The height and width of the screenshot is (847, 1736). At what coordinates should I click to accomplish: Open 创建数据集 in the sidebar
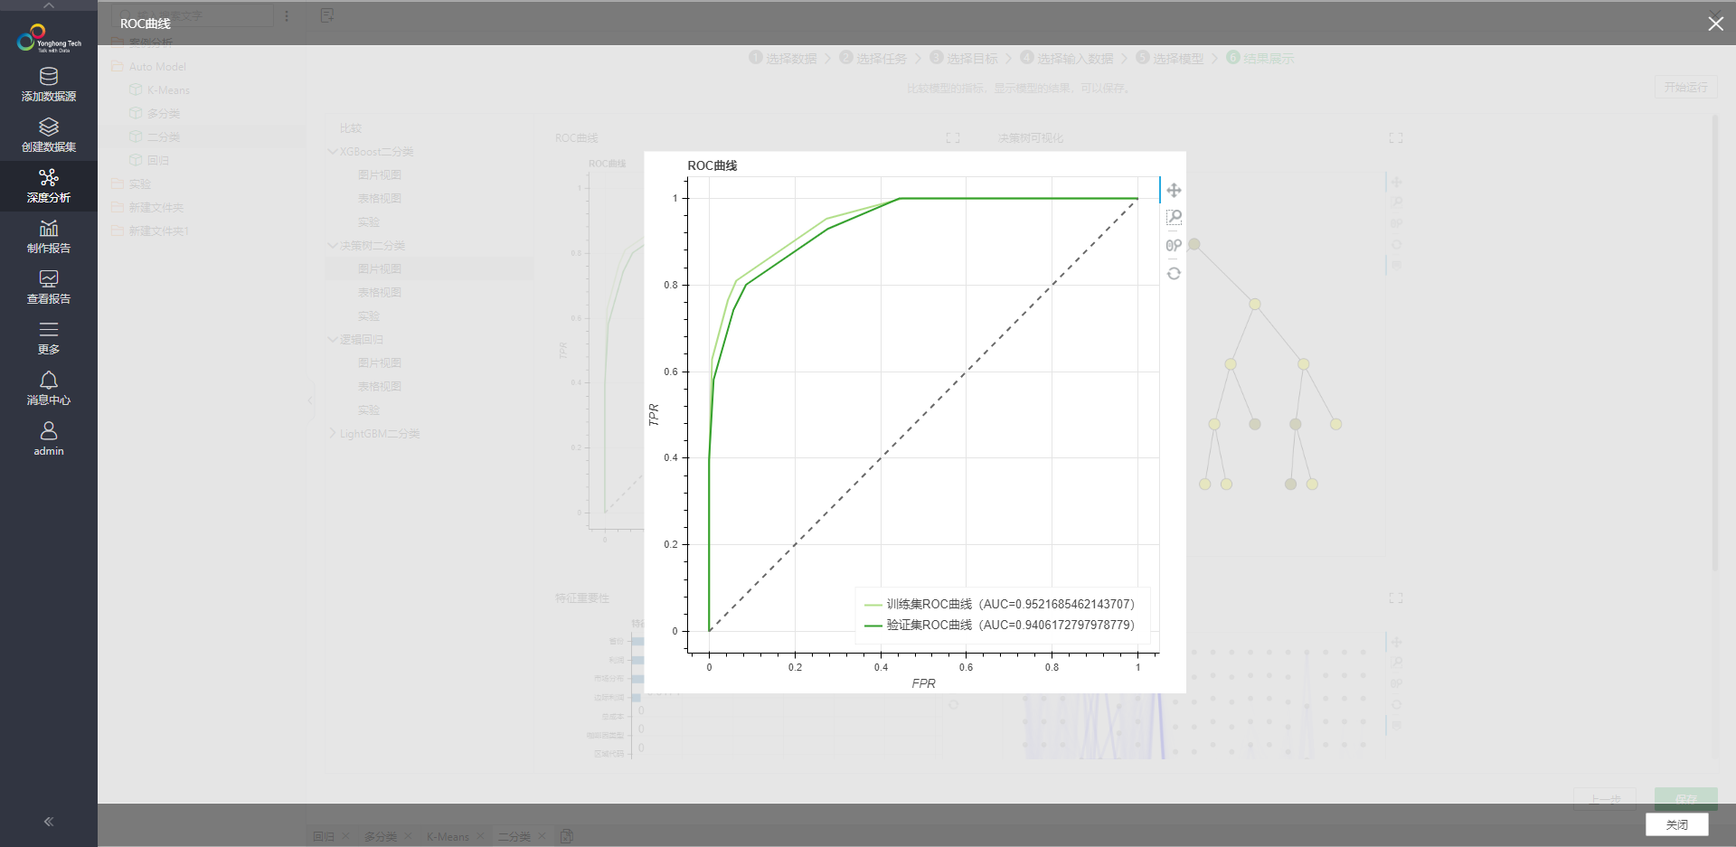(x=49, y=136)
